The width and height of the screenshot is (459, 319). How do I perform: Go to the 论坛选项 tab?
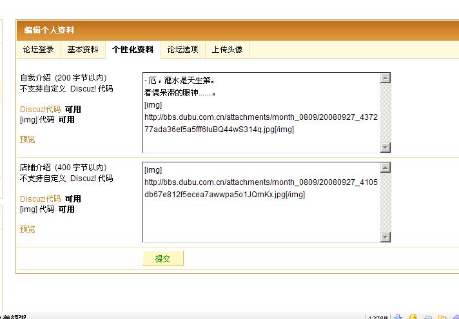[x=183, y=50]
